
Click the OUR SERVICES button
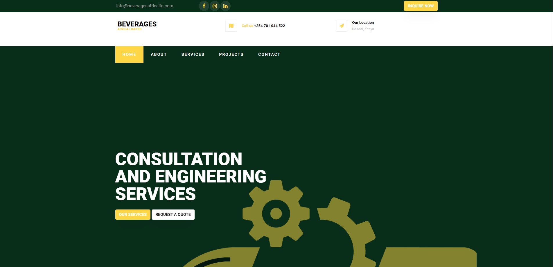point(133,214)
